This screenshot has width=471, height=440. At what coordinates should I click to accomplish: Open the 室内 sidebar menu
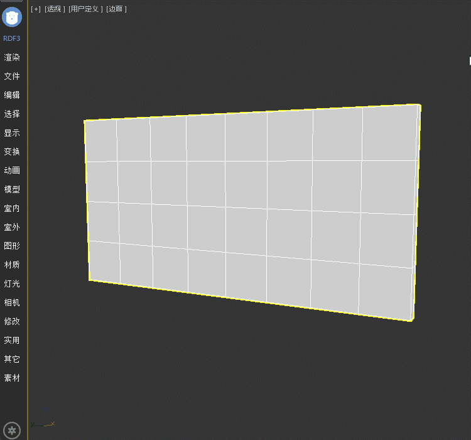[12, 208]
